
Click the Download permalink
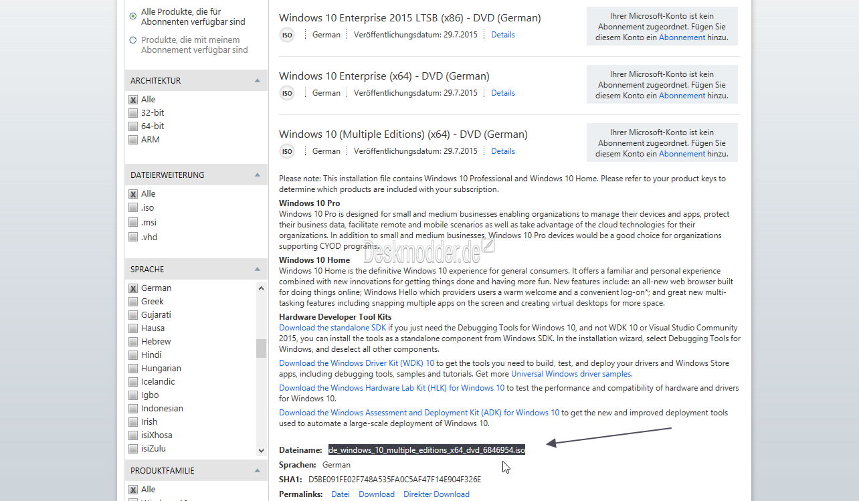(377, 494)
